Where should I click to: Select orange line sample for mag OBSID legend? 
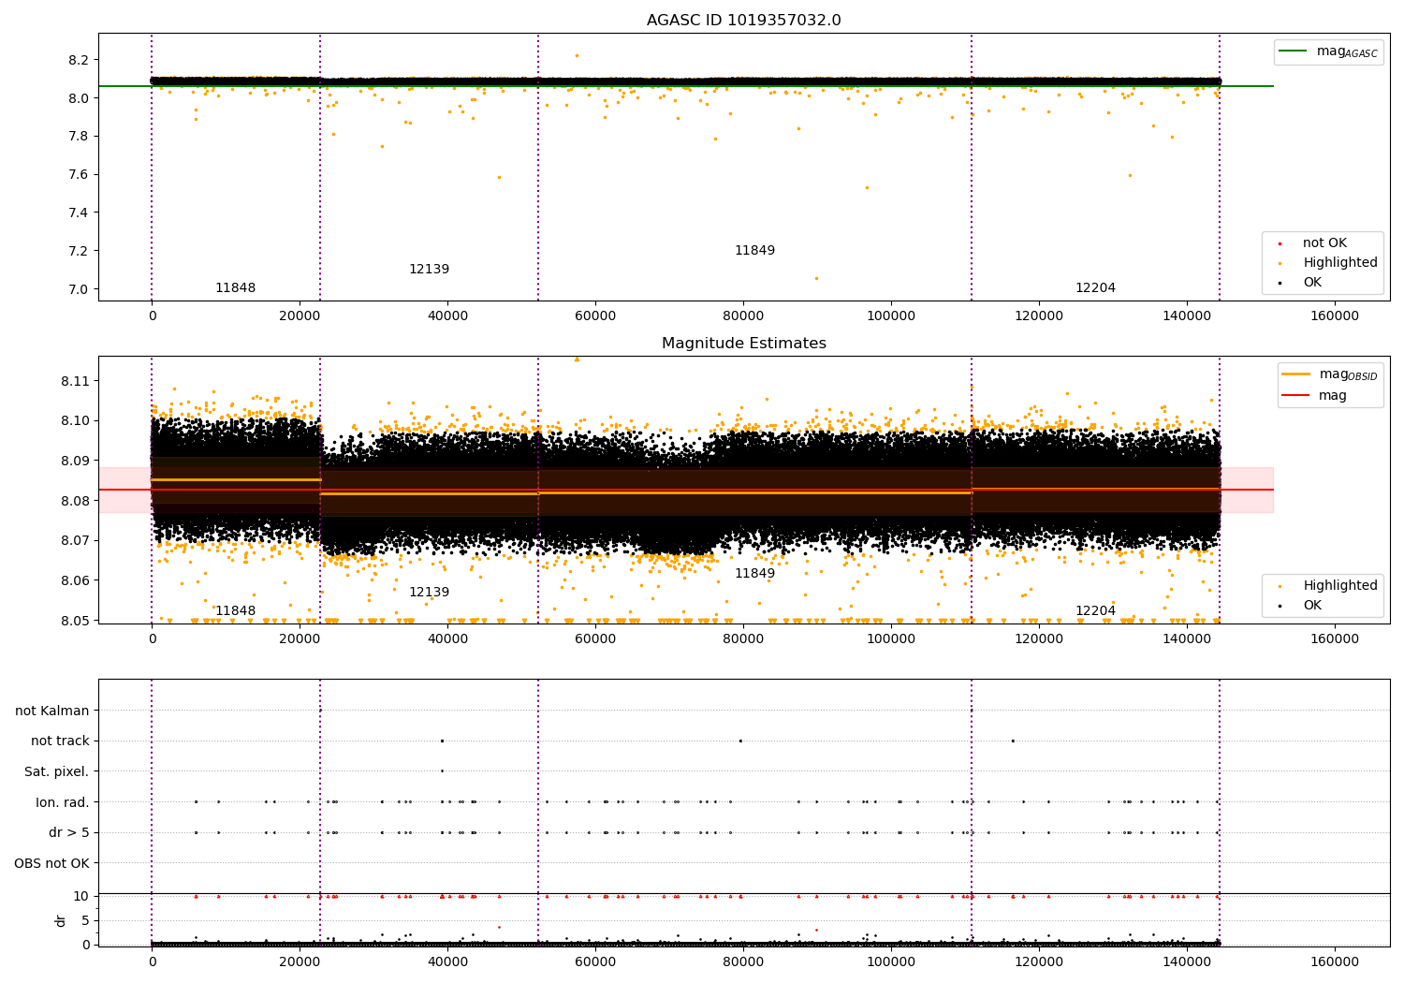click(x=1296, y=374)
